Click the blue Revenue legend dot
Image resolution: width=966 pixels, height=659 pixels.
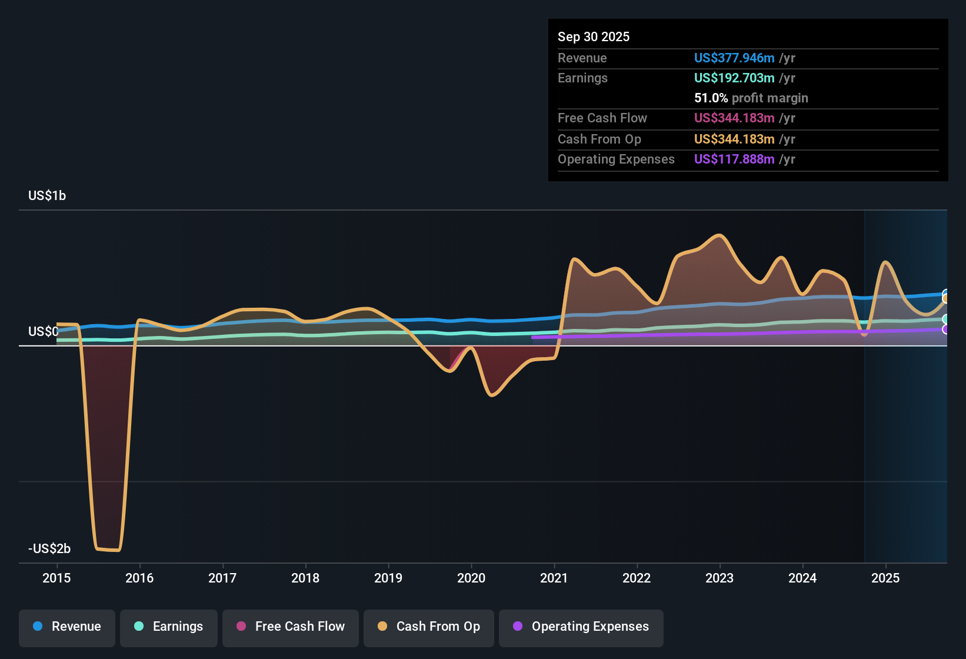click(x=38, y=626)
